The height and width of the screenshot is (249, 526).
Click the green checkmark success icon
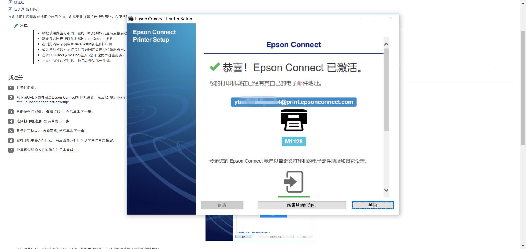[215, 67]
